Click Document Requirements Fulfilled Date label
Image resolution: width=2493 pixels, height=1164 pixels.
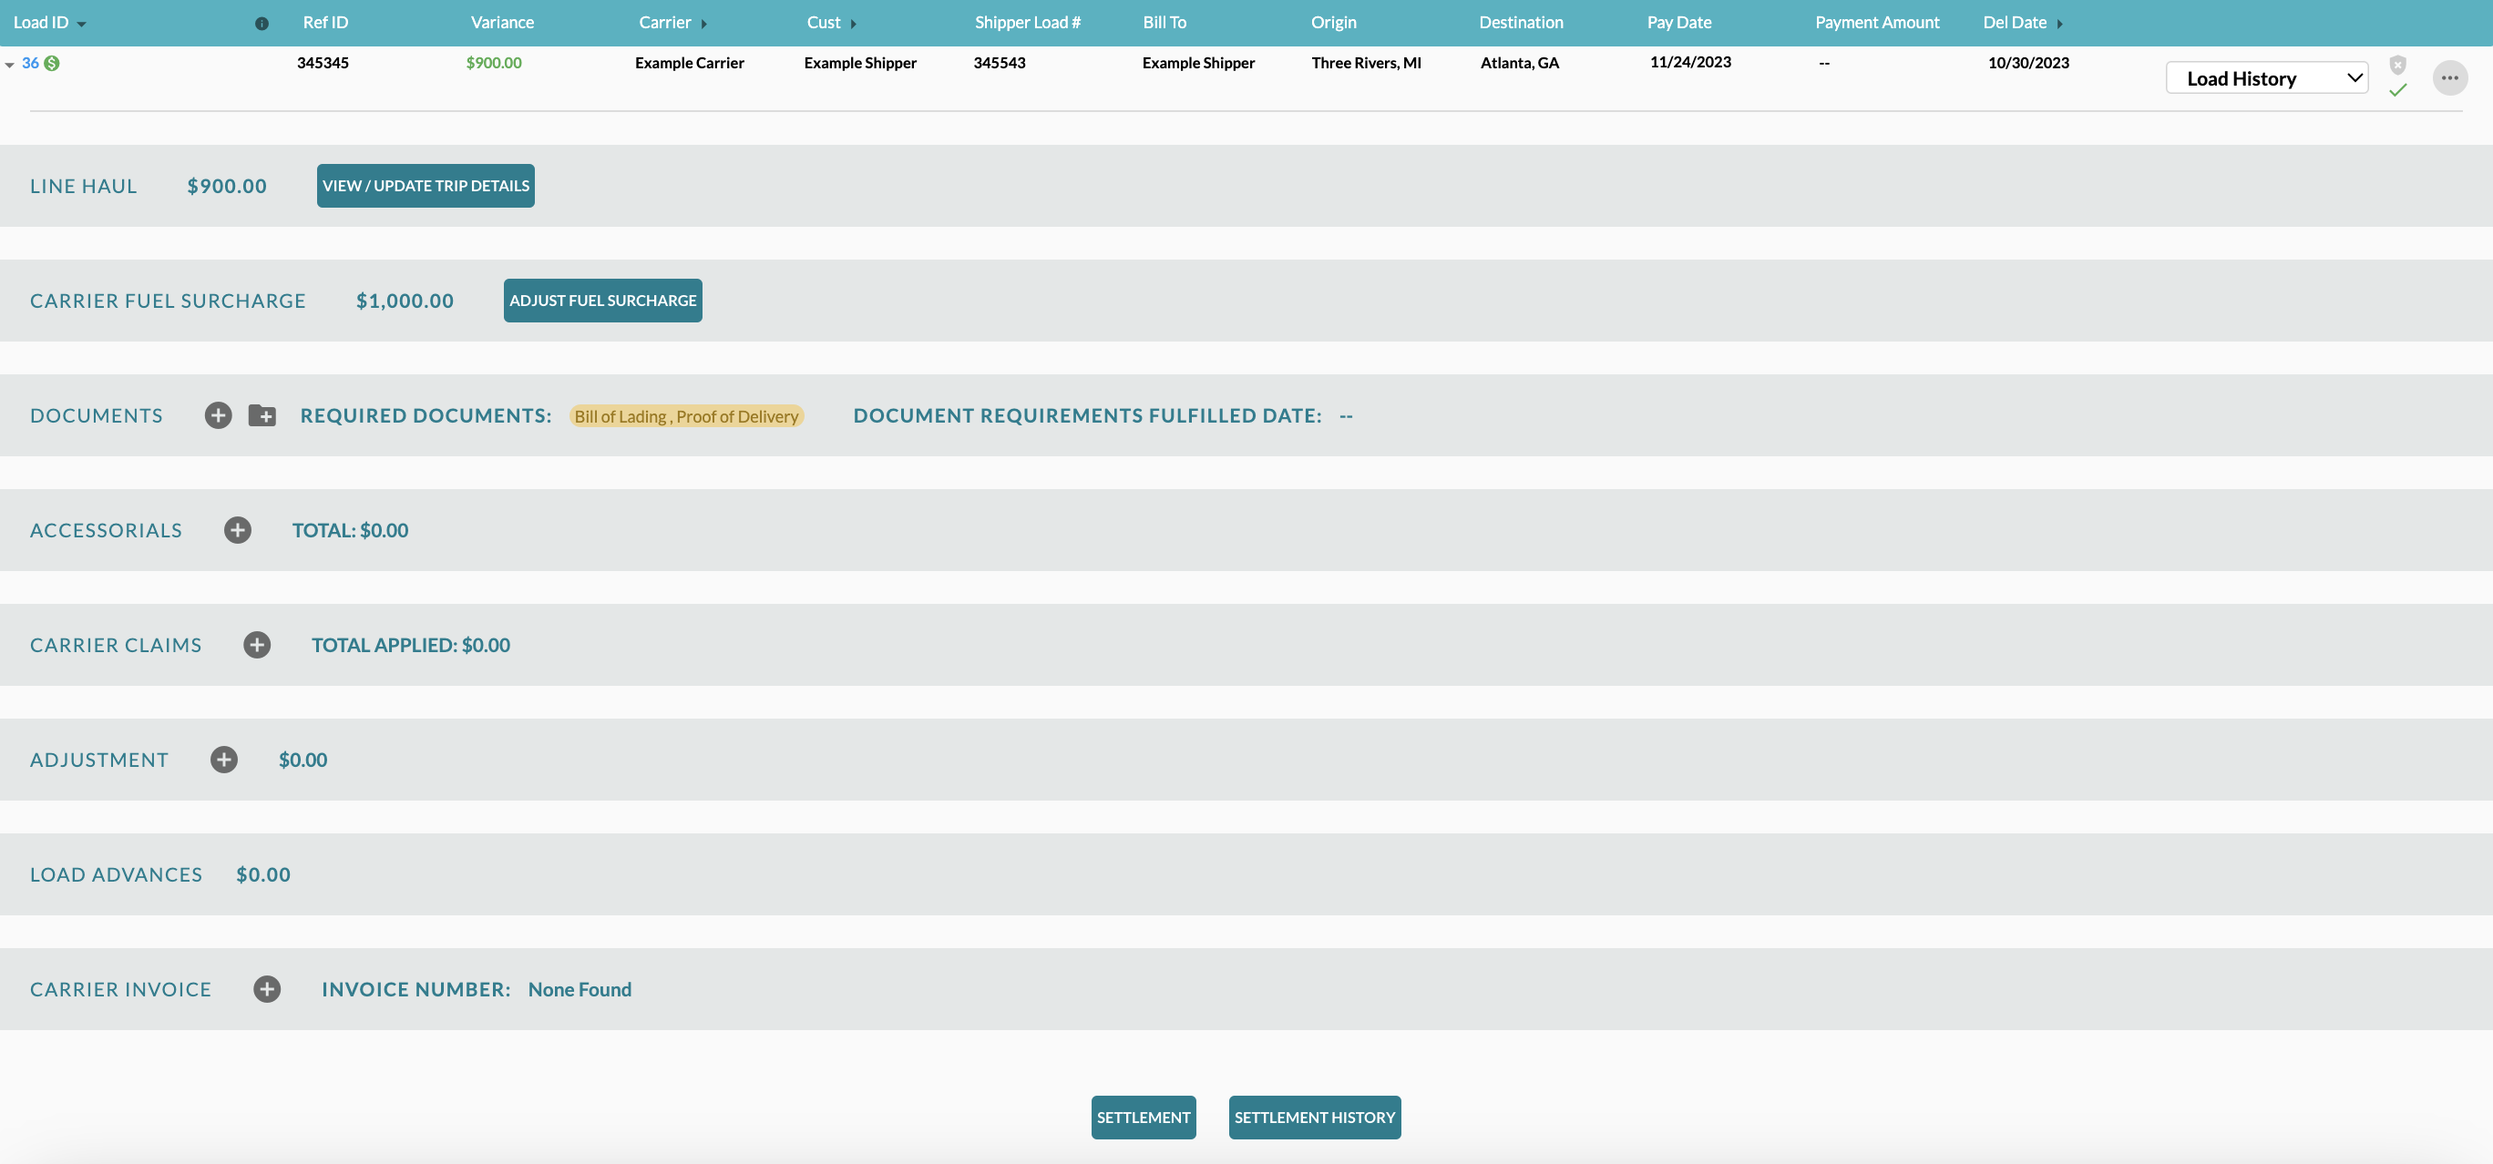(x=1087, y=415)
